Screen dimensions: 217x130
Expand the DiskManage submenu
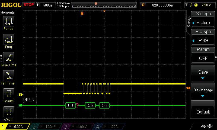203,91
